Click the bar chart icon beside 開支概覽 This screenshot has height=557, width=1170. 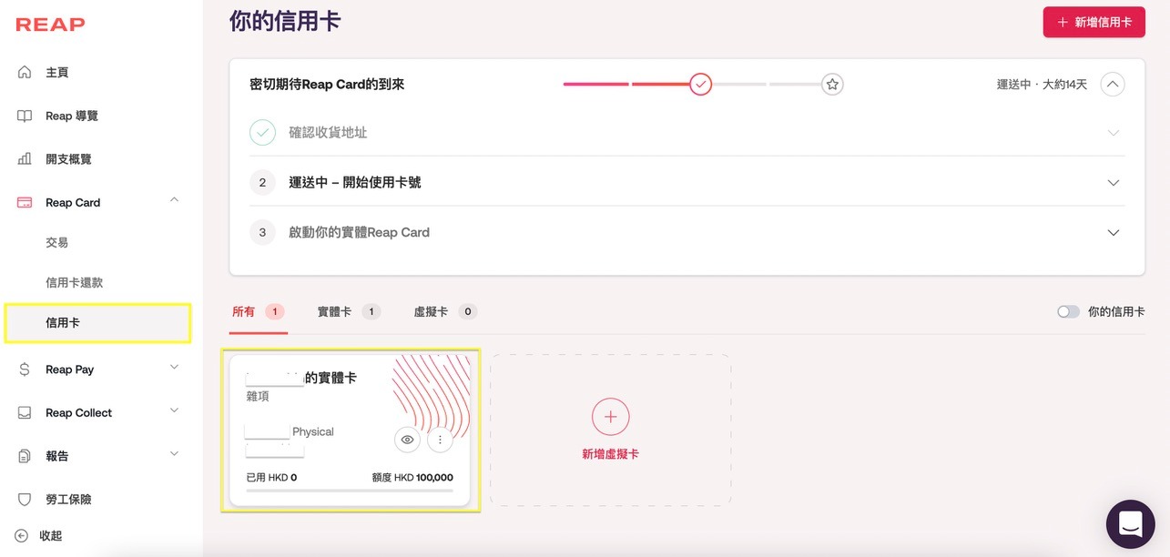tap(25, 159)
